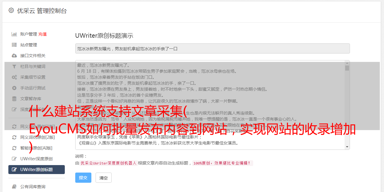Select the 站点管理 server icon

pos(14,45)
